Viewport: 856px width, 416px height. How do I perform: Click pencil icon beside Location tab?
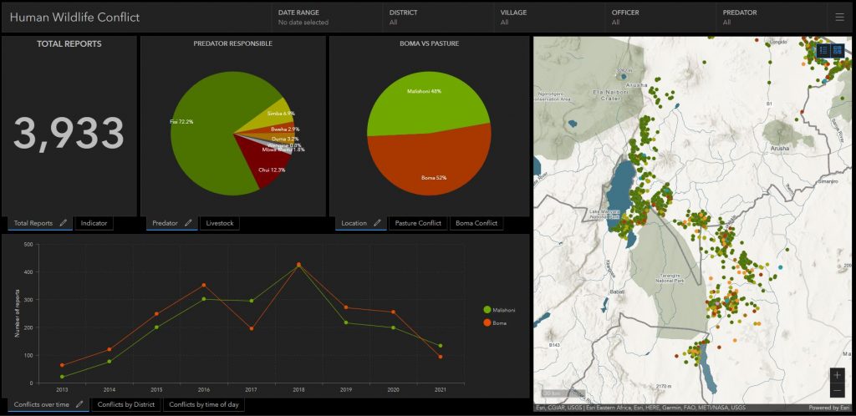pos(377,222)
